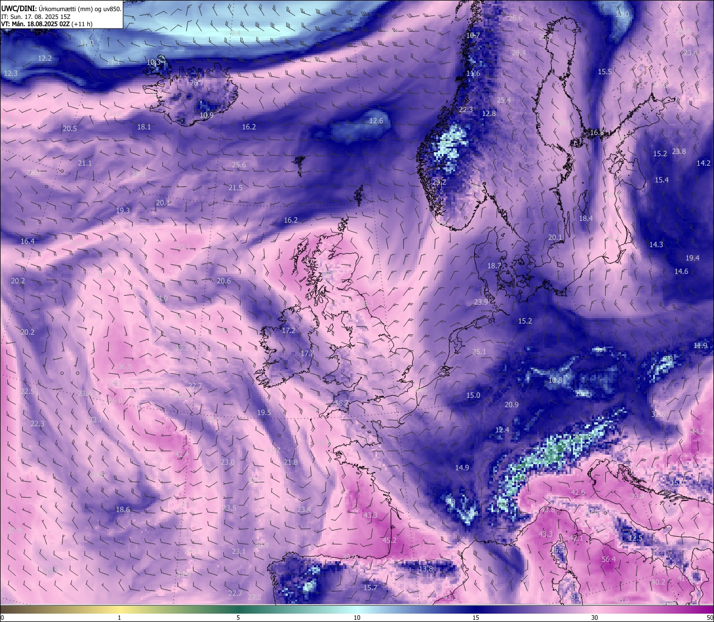Click the map value '16.4'
Image resolution: width=714 pixels, height=622 pixels.
click(x=27, y=242)
